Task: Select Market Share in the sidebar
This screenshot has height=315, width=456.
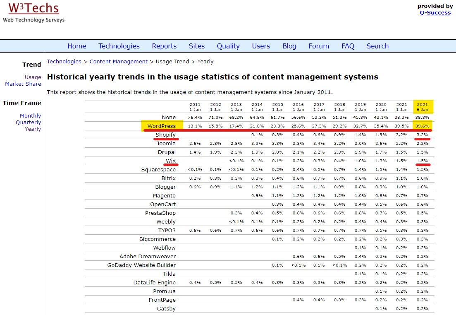Action: [x=23, y=84]
